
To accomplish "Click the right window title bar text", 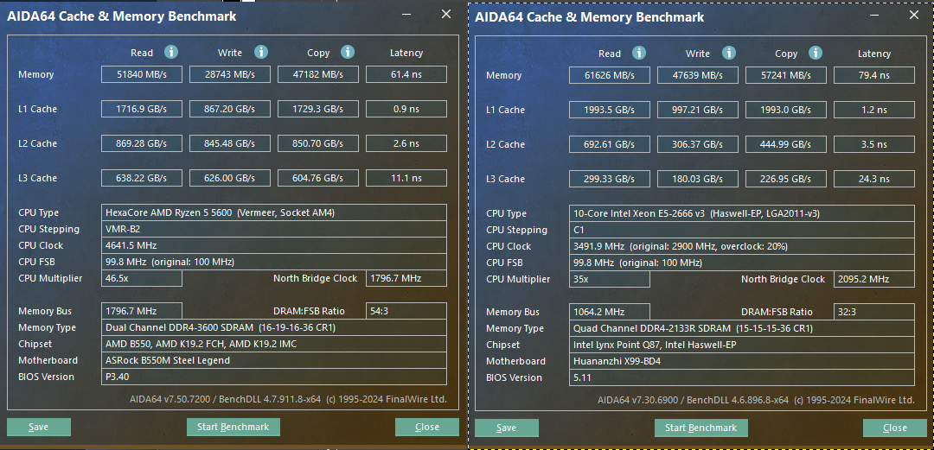I will click(589, 16).
